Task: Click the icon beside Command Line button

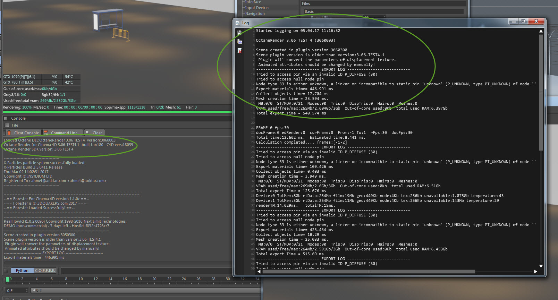Action: pyautogui.click(x=45, y=133)
